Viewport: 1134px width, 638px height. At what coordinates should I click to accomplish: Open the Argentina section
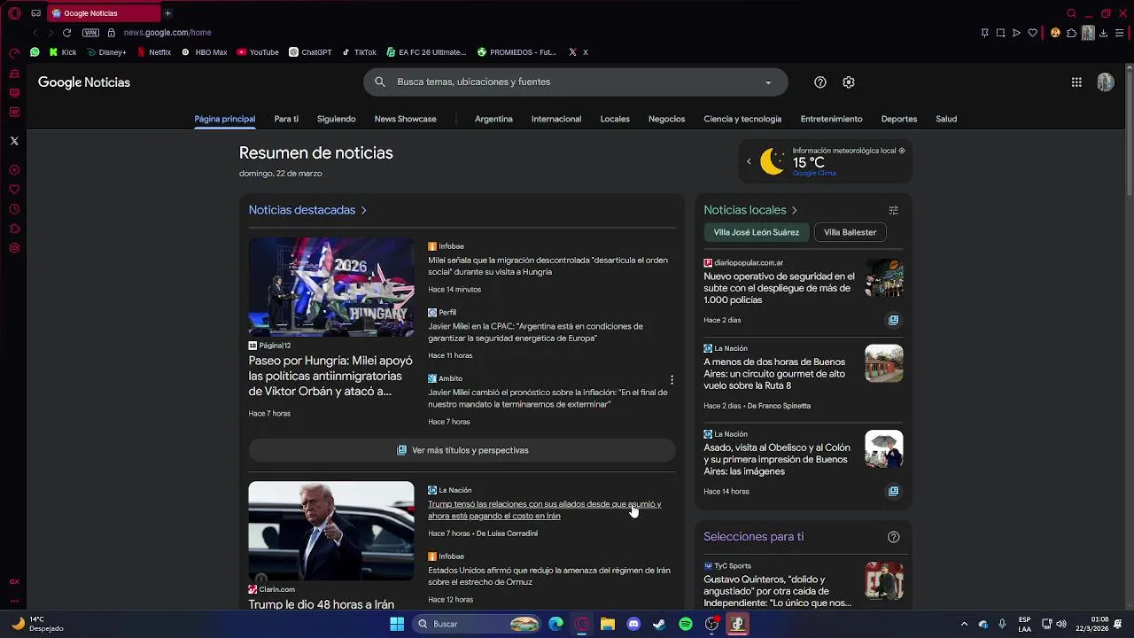(x=493, y=119)
